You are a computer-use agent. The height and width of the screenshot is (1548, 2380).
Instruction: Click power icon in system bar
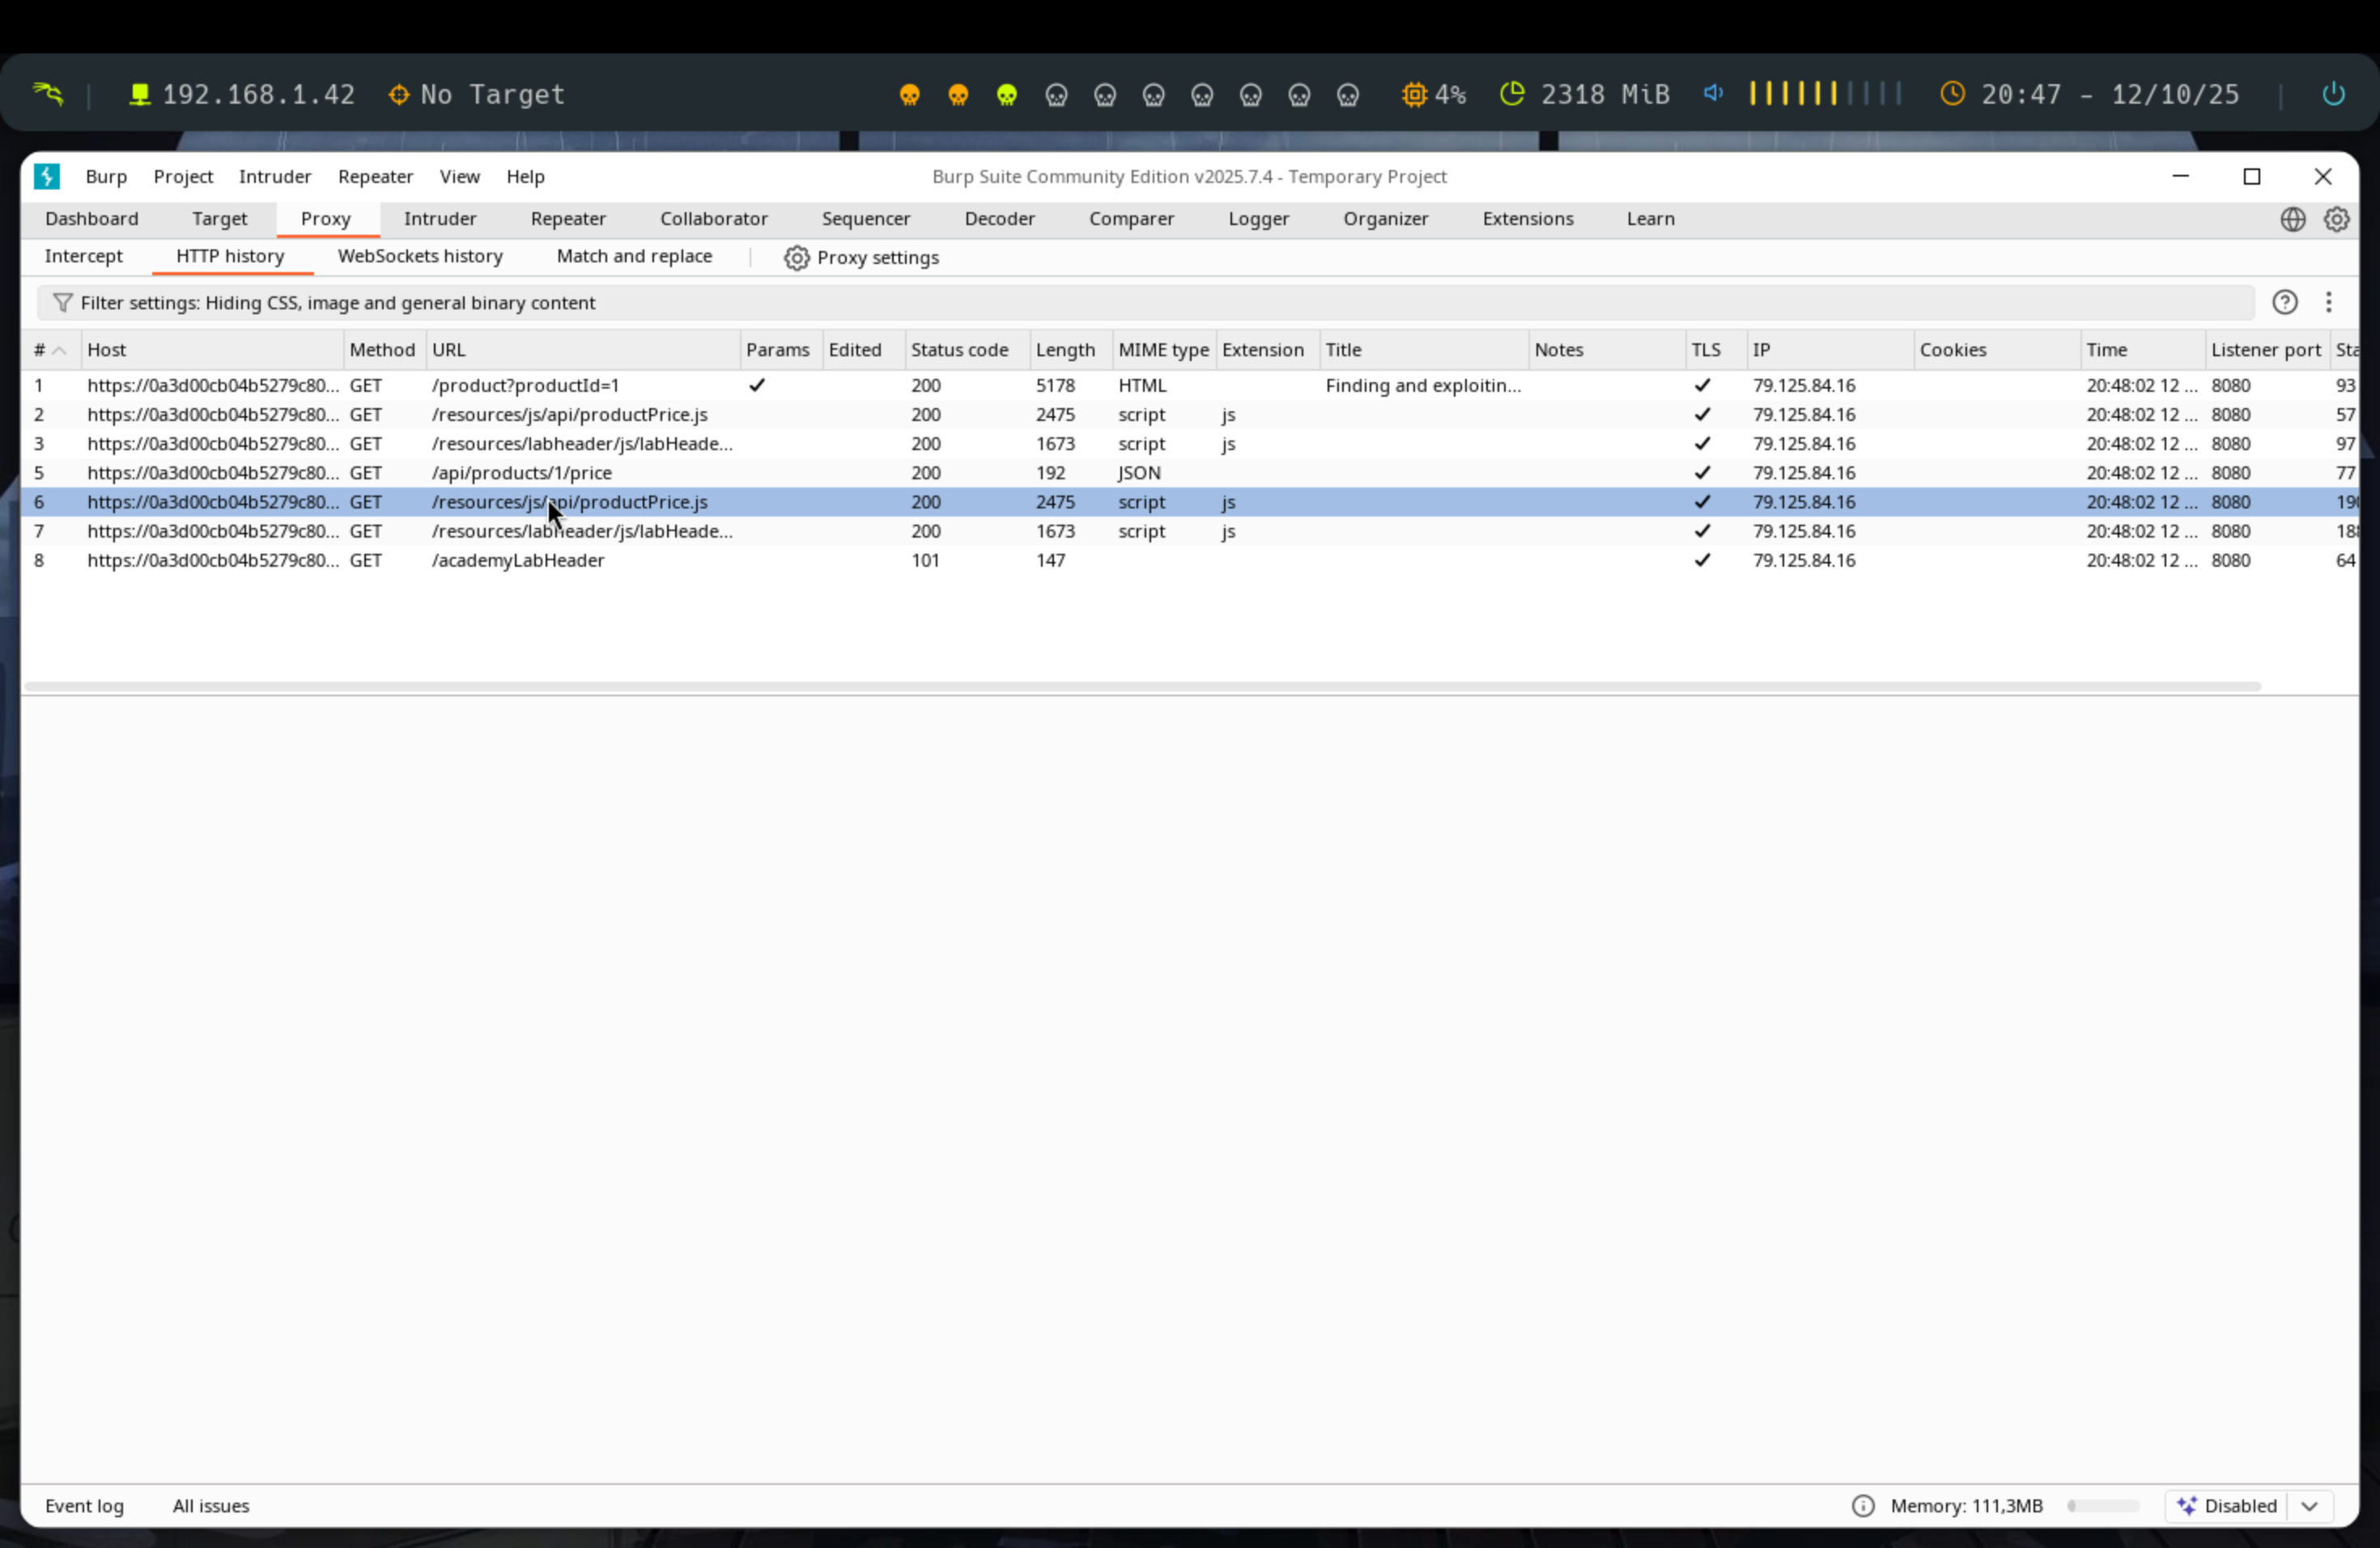coord(2333,94)
